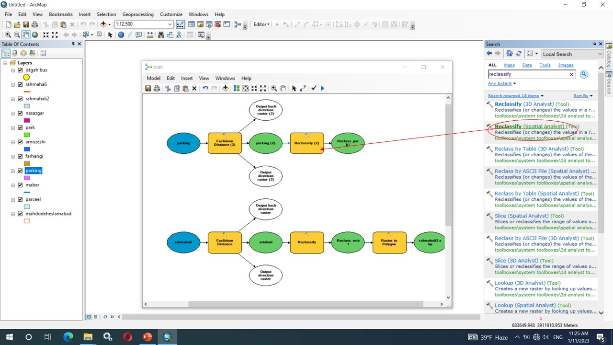Open the Geoprocessing menu

point(137,14)
